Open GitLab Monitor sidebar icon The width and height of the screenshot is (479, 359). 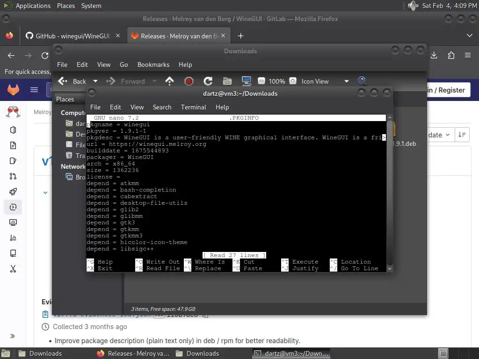(13, 223)
